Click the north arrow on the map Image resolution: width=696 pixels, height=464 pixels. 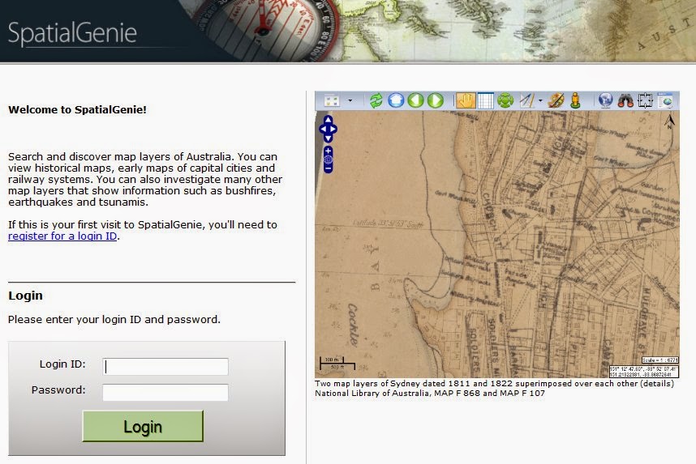pos(669,121)
